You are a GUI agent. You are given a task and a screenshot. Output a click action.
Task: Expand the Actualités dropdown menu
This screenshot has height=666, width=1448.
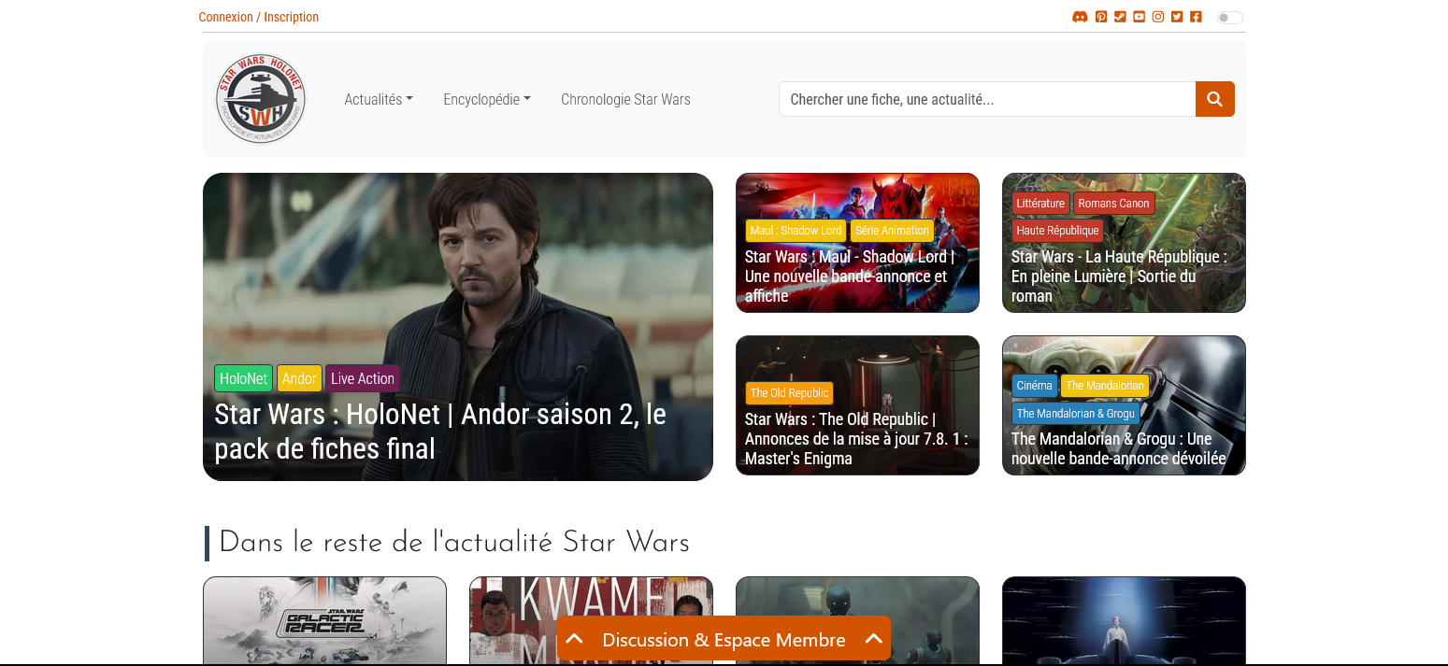(378, 99)
